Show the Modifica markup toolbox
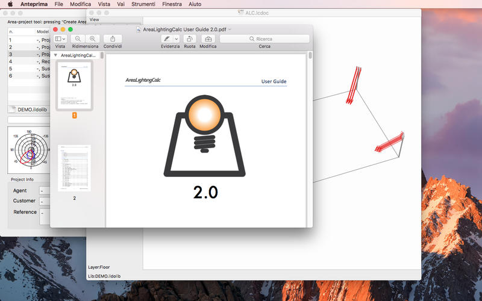 click(x=208, y=39)
